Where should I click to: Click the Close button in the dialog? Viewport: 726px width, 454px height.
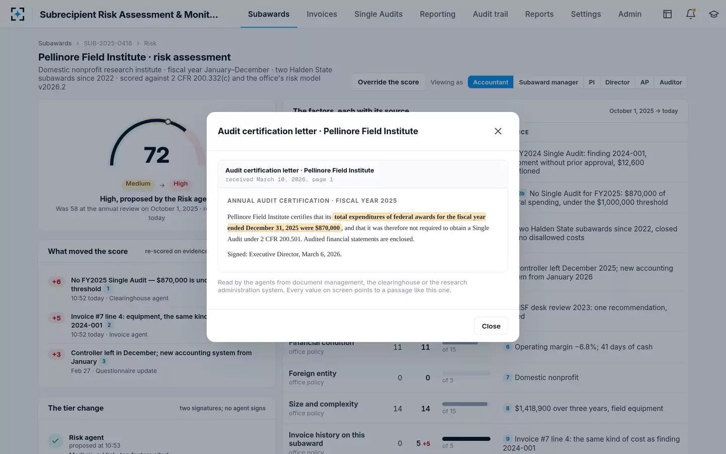pos(491,326)
